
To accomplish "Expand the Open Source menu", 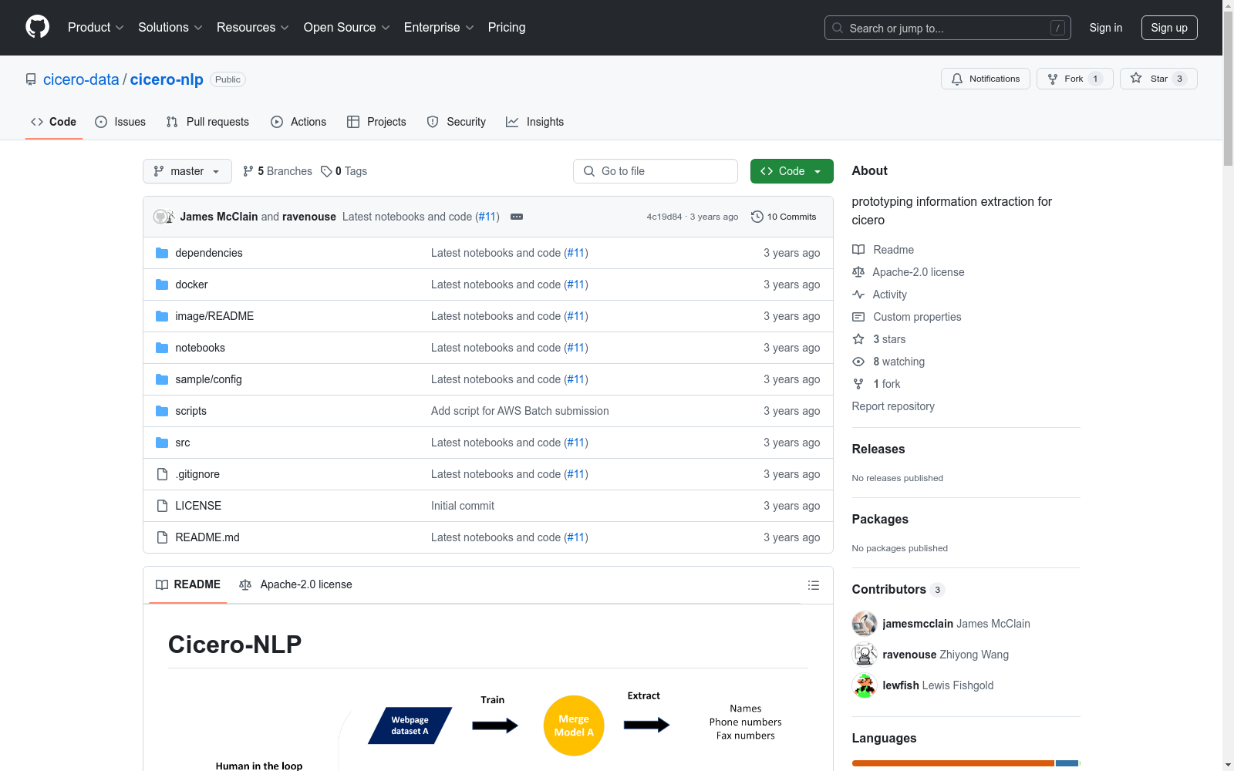I will 347,28.
